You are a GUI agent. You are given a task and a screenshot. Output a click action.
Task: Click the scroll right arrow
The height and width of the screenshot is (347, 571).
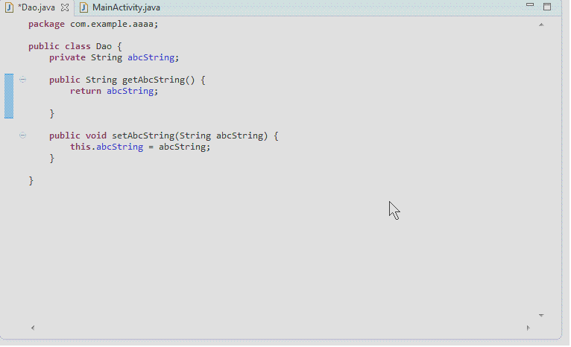tap(528, 328)
